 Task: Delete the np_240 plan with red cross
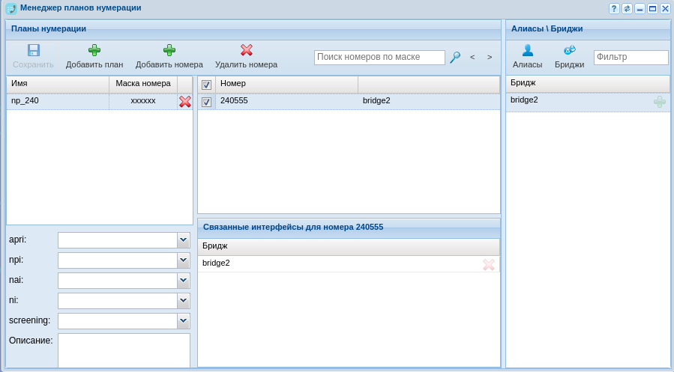point(185,101)
